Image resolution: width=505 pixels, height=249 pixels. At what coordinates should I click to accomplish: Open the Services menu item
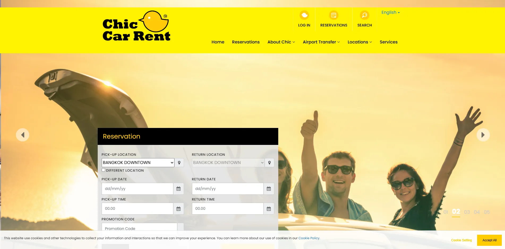coord(388,42)
